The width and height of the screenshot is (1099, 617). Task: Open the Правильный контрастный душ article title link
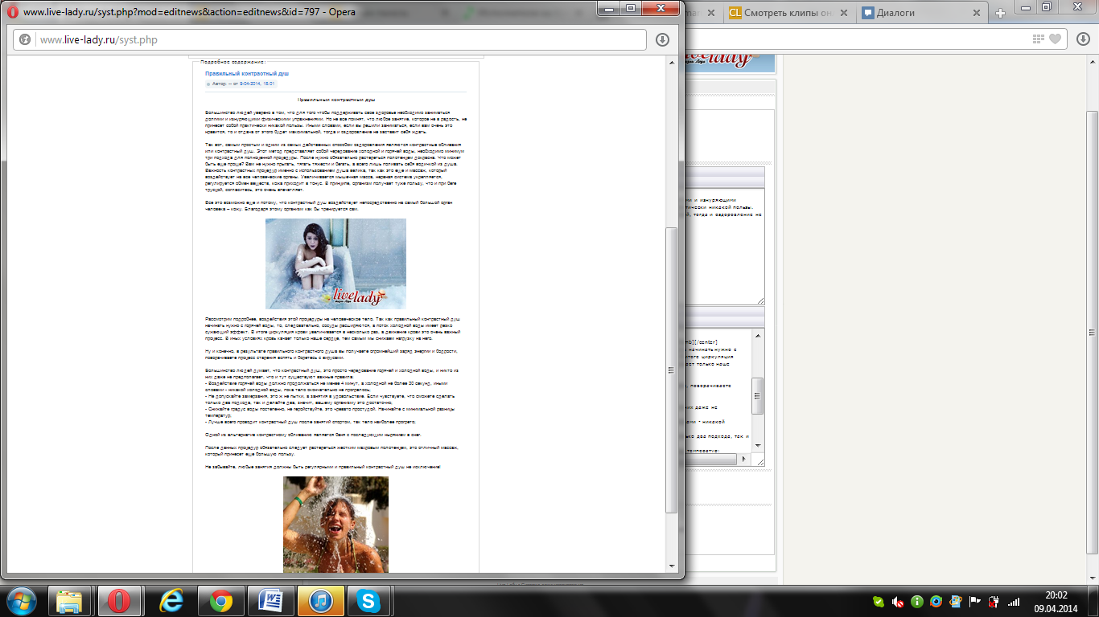coord(247,73)
